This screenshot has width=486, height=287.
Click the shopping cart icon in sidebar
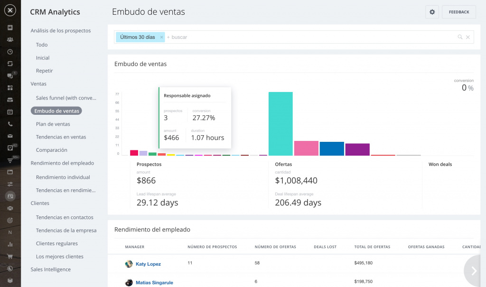(10, 256)
